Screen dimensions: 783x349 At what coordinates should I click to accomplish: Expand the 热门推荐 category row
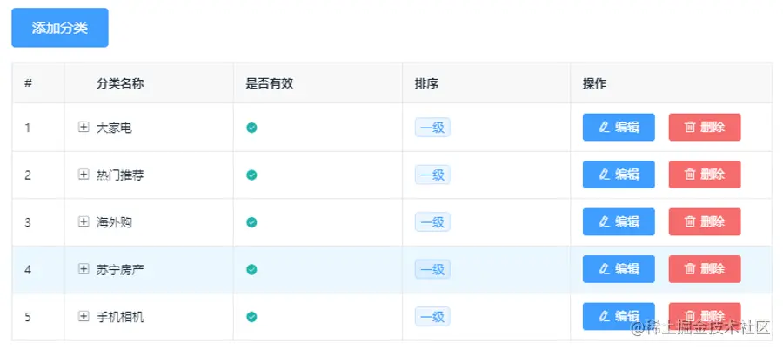[x=84, y=174]
